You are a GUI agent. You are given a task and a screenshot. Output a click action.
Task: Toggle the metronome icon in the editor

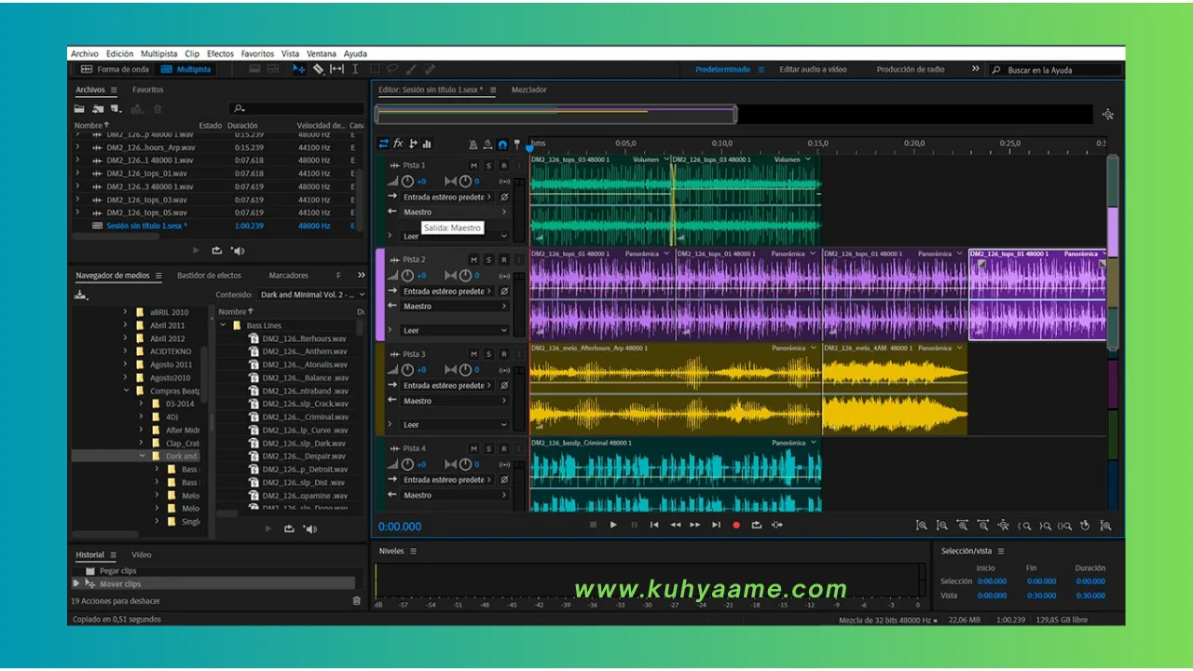[x=473, y=144]
